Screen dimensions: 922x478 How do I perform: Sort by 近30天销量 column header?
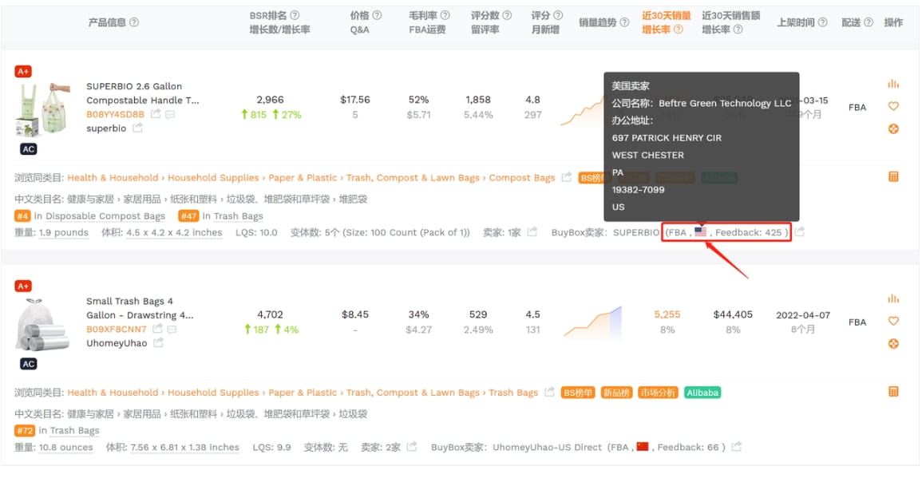coord(666,16)
